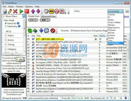Start with the green play icon
The width and height of the screenshot is (131, 101).
tap(21, 11)
